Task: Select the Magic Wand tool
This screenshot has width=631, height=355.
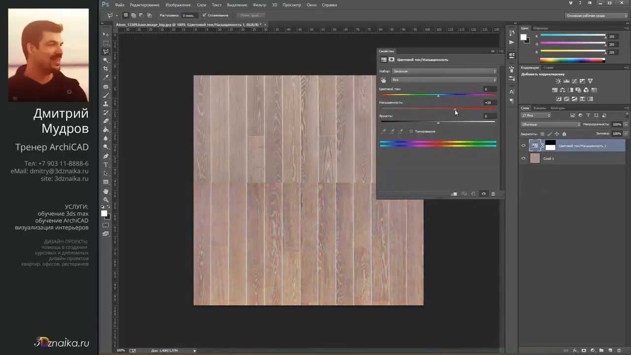Action: click(106, 60)
